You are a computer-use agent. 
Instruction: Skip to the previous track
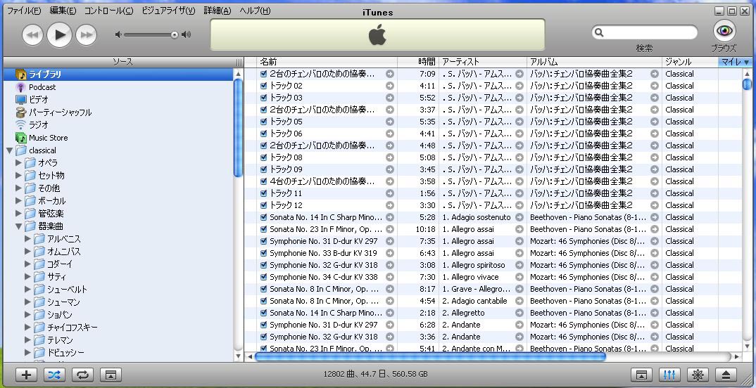(x=33, y=34)
